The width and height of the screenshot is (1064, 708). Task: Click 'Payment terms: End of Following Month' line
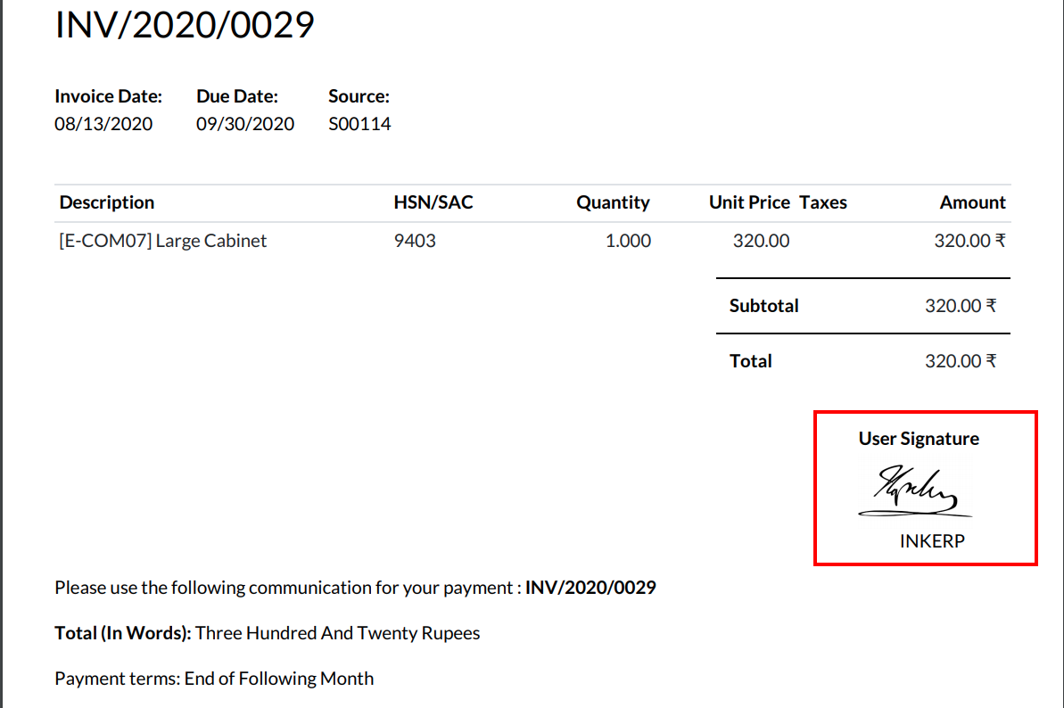[x=214, y=679]
